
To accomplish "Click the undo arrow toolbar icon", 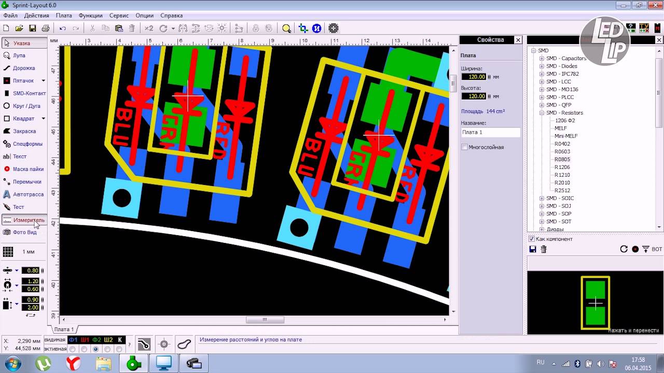I will 63,28.
